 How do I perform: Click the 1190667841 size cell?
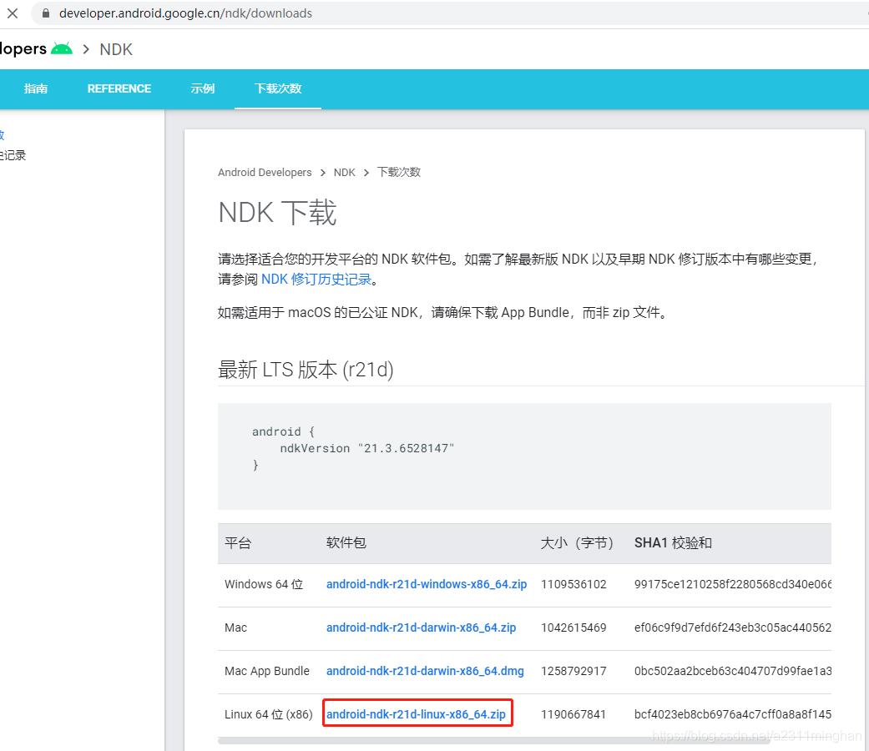tap(573, 714)
